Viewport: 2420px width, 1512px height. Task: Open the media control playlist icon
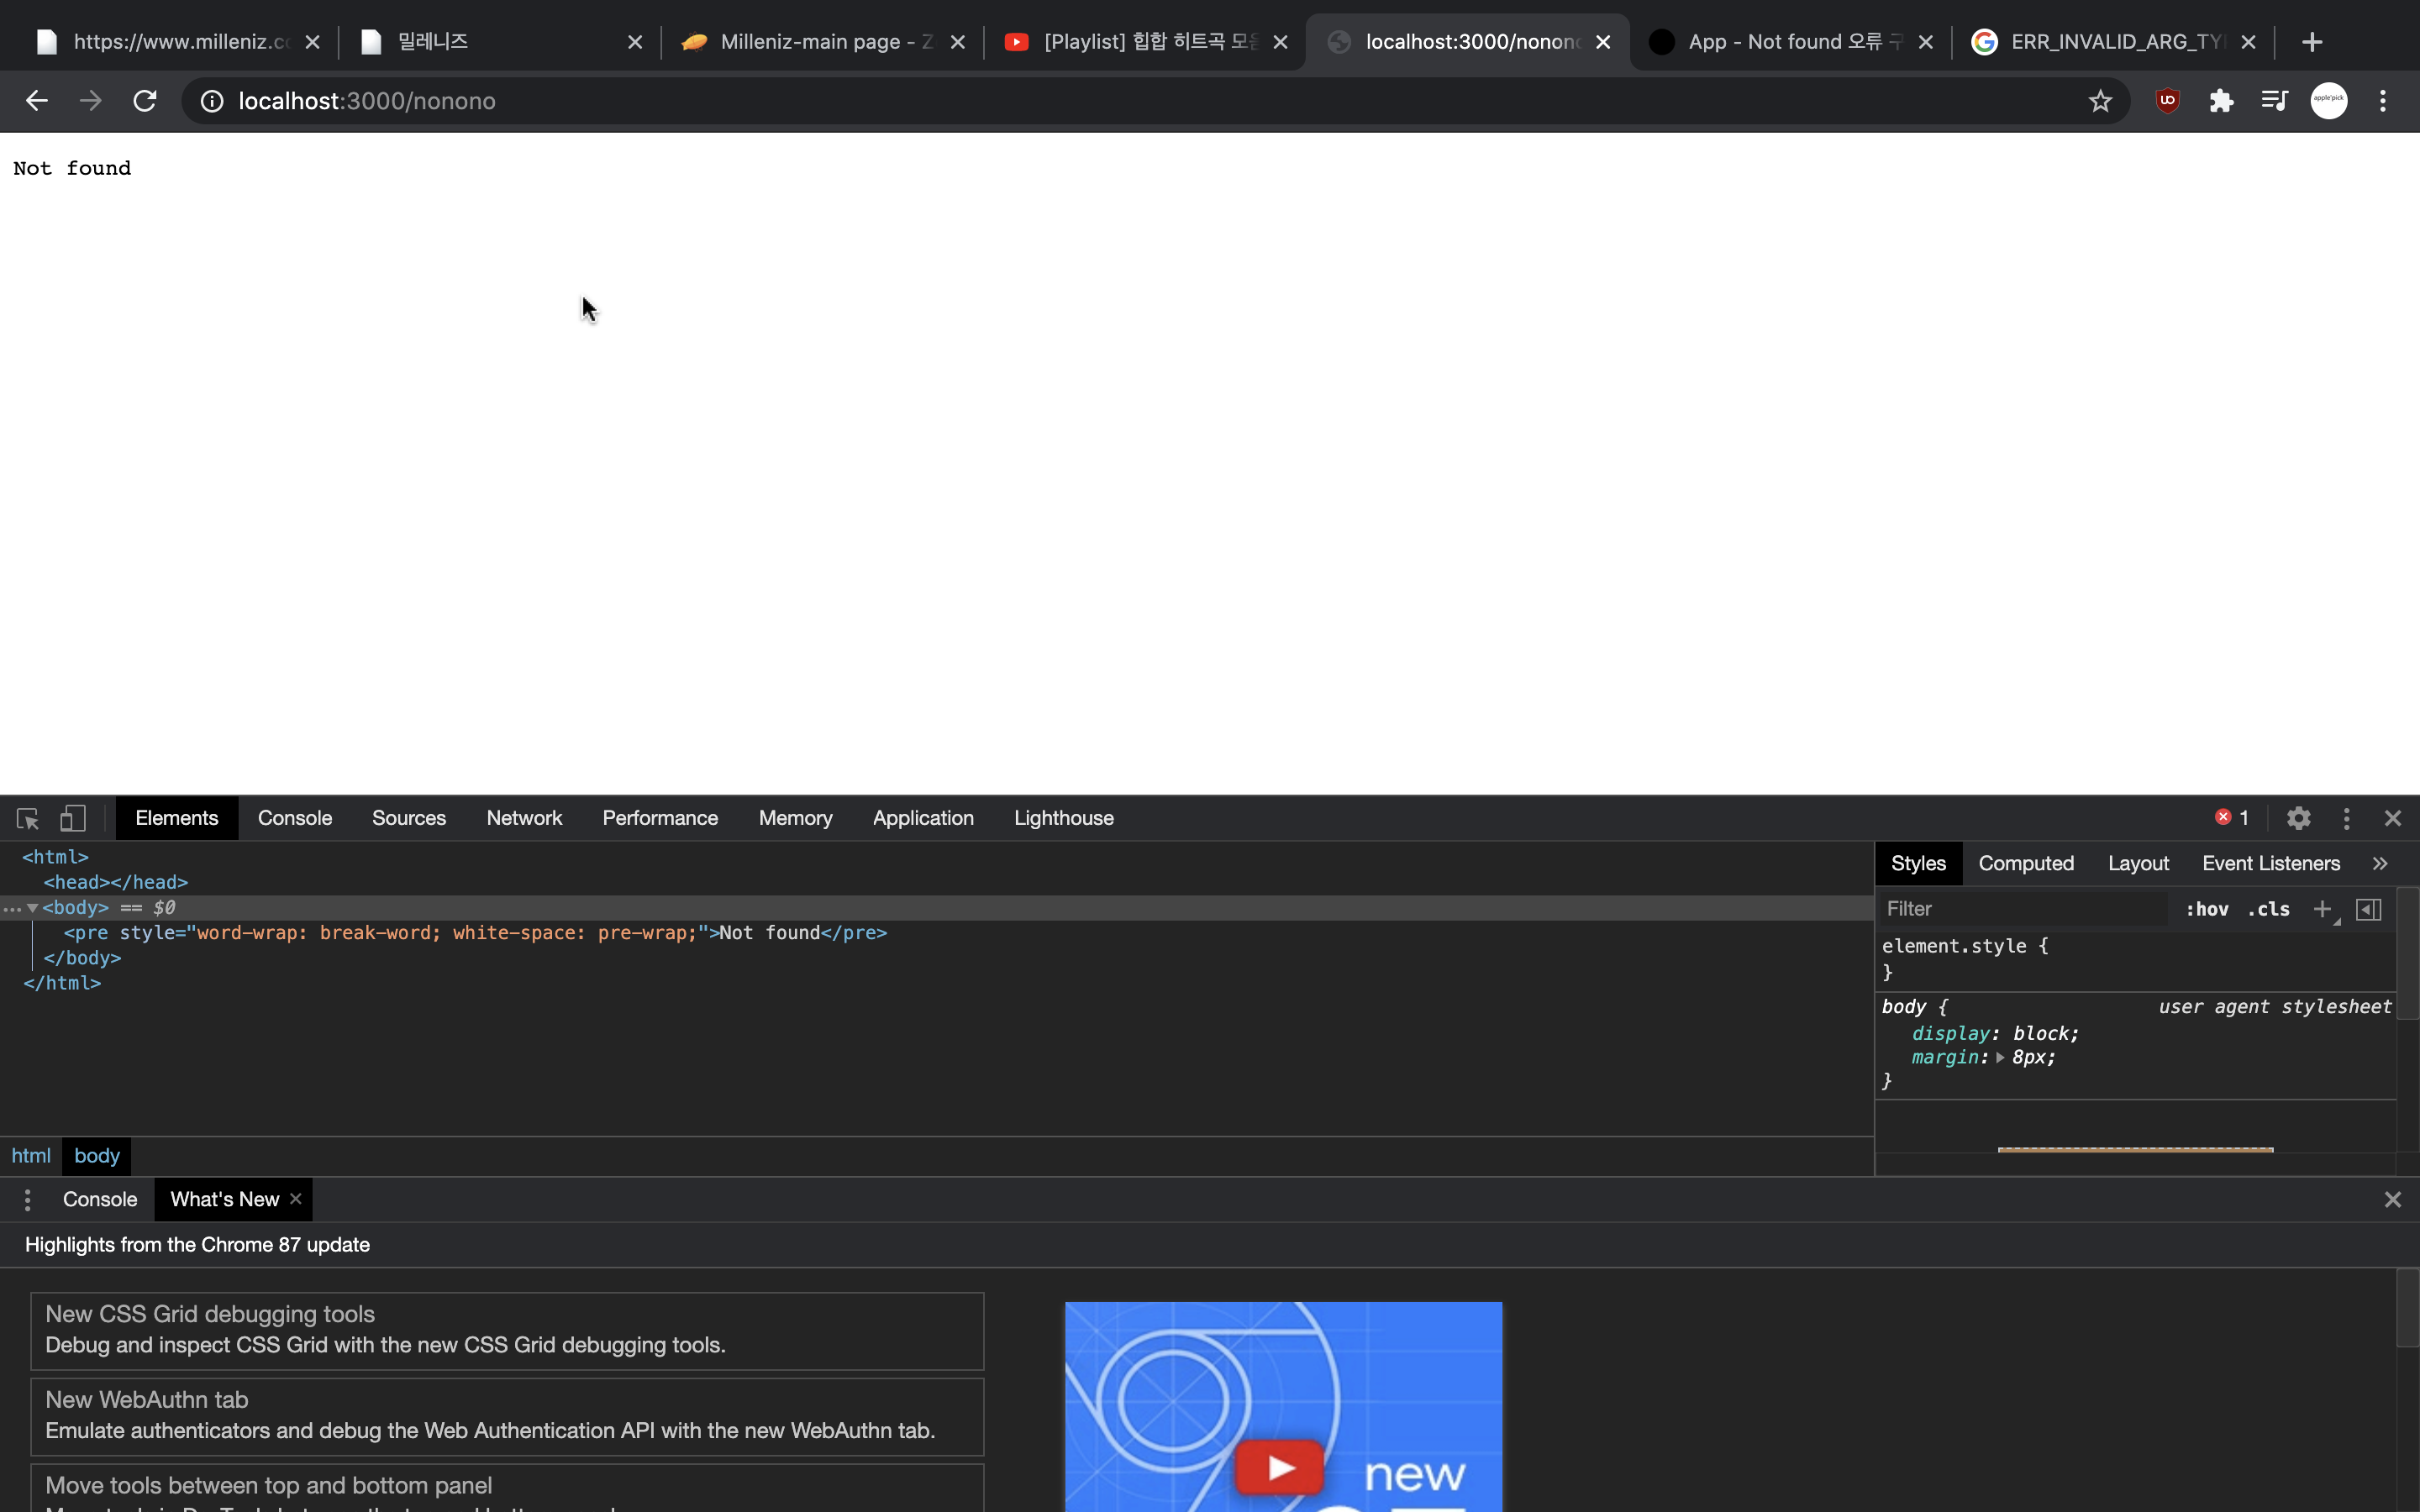(x=2274, y=101)
